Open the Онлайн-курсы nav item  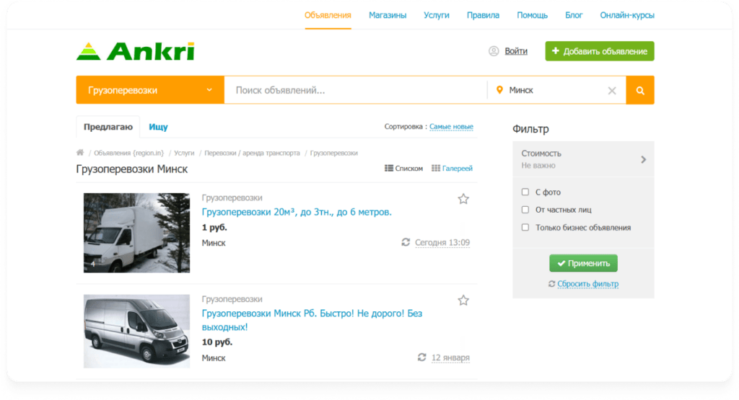pos(627,15)
